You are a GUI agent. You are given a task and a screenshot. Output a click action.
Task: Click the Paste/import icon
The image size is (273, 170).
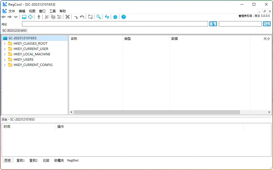point(59,17)
